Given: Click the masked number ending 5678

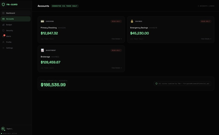Looking at the screenshot, I should tap(153, 28).
